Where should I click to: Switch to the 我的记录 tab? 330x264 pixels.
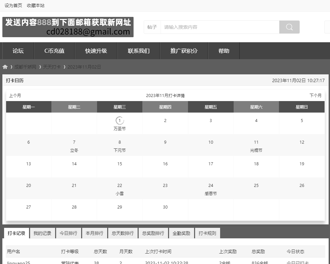[x=42, y=233]
